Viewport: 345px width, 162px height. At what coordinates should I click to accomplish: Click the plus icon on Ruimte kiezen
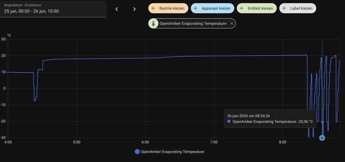(154, 8)
